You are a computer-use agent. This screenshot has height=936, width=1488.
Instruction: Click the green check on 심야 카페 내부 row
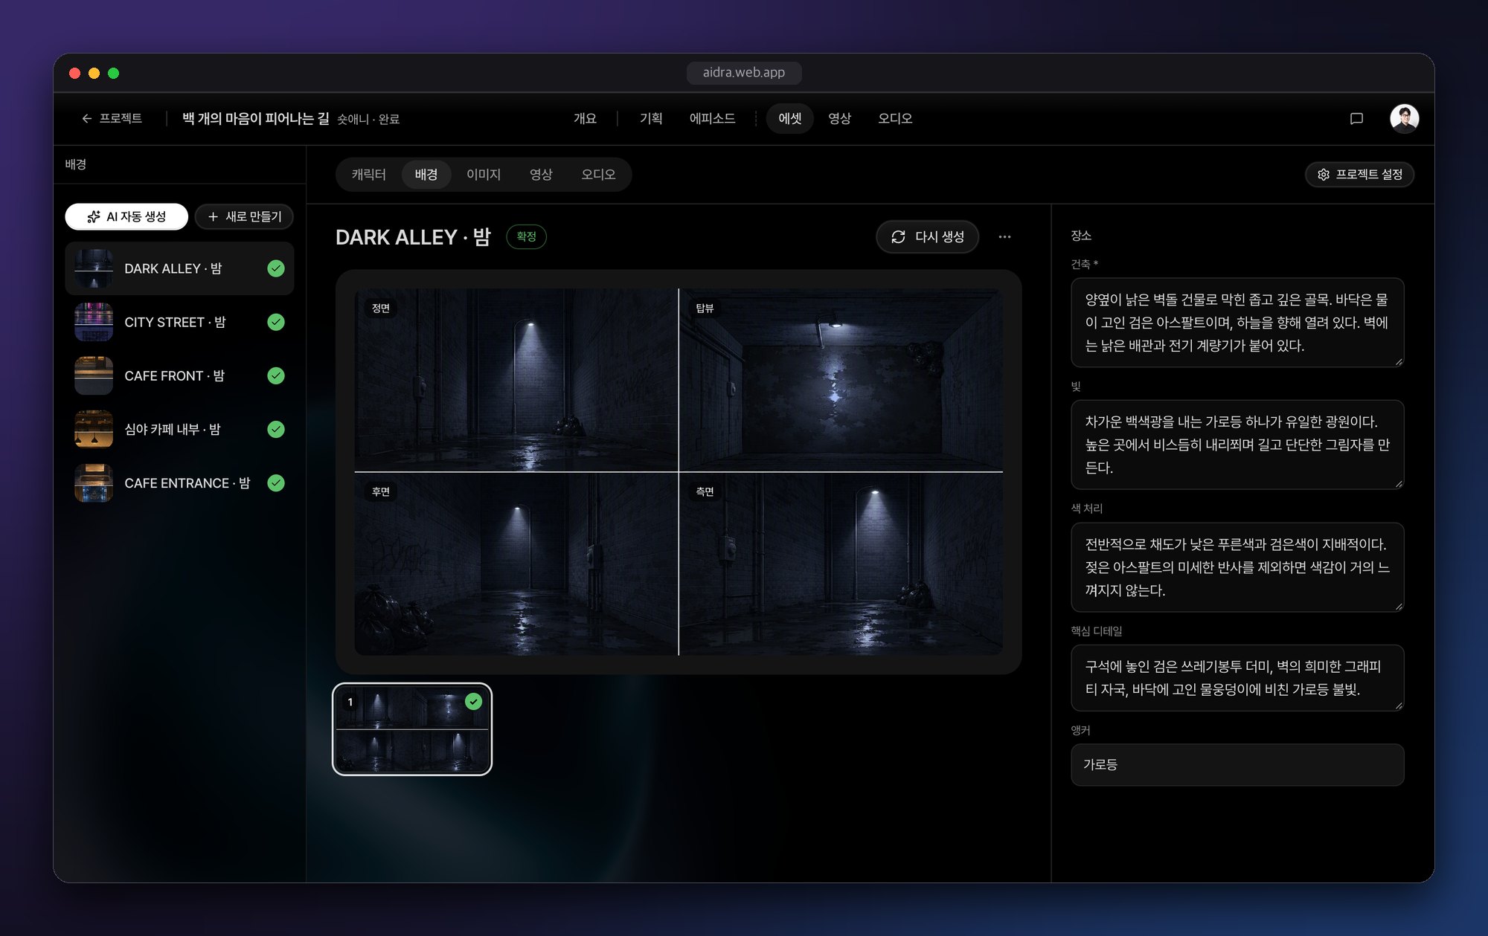[276, 429]
